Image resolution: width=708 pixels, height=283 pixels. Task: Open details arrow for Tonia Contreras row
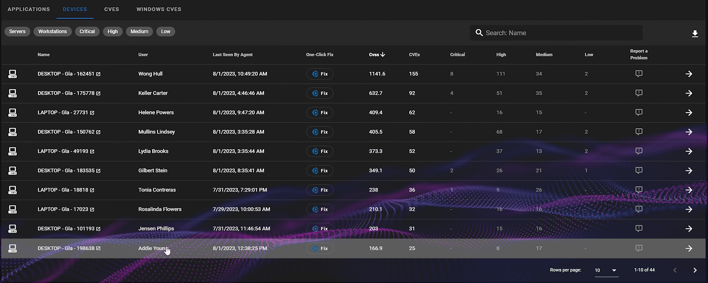pos(689,190)
